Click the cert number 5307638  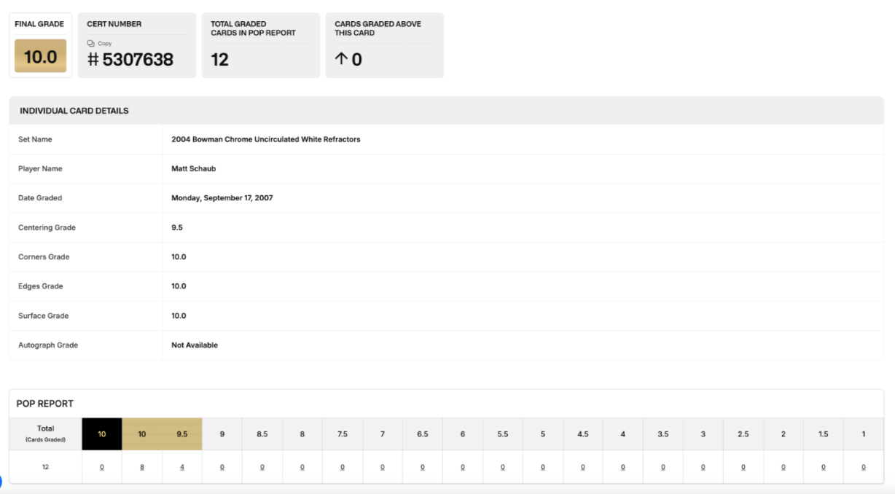[138, 60]
